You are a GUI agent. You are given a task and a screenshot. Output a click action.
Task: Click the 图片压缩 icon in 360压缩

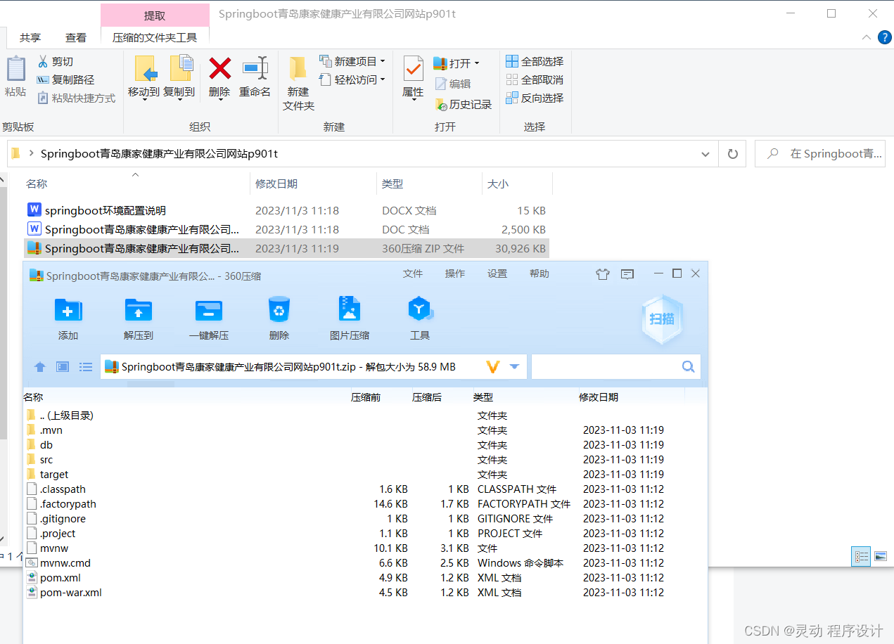point(350,309)
